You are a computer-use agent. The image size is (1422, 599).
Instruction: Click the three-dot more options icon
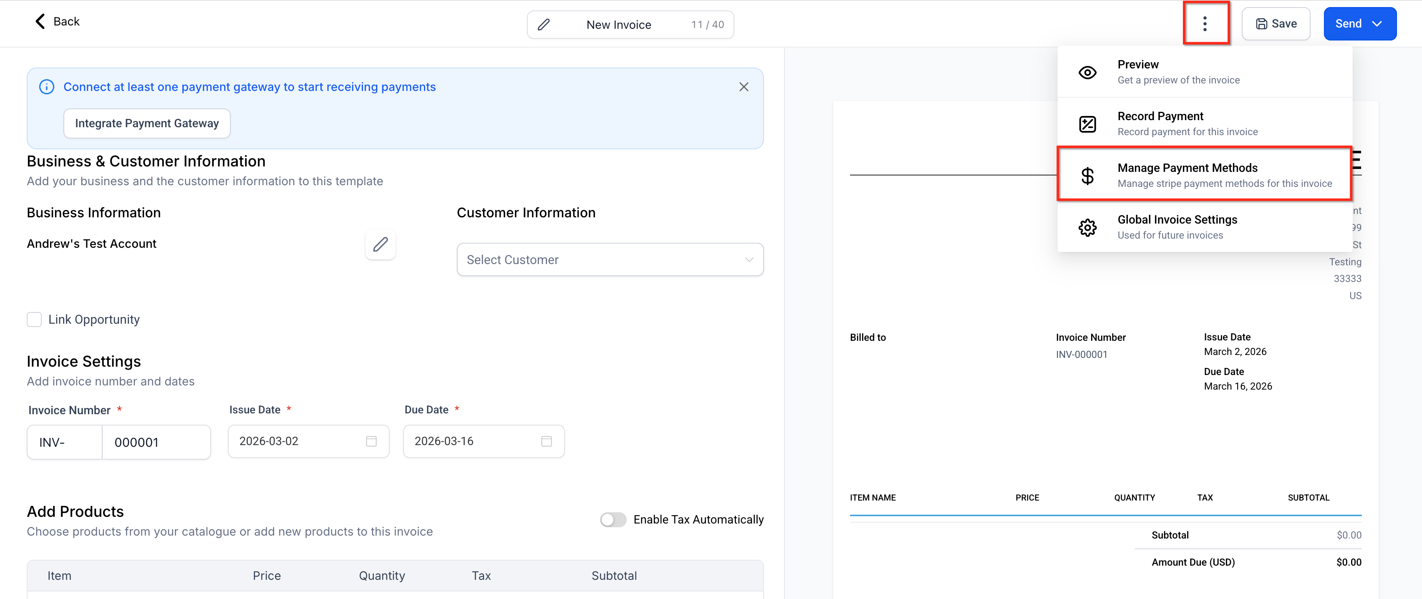point(1205,24)
